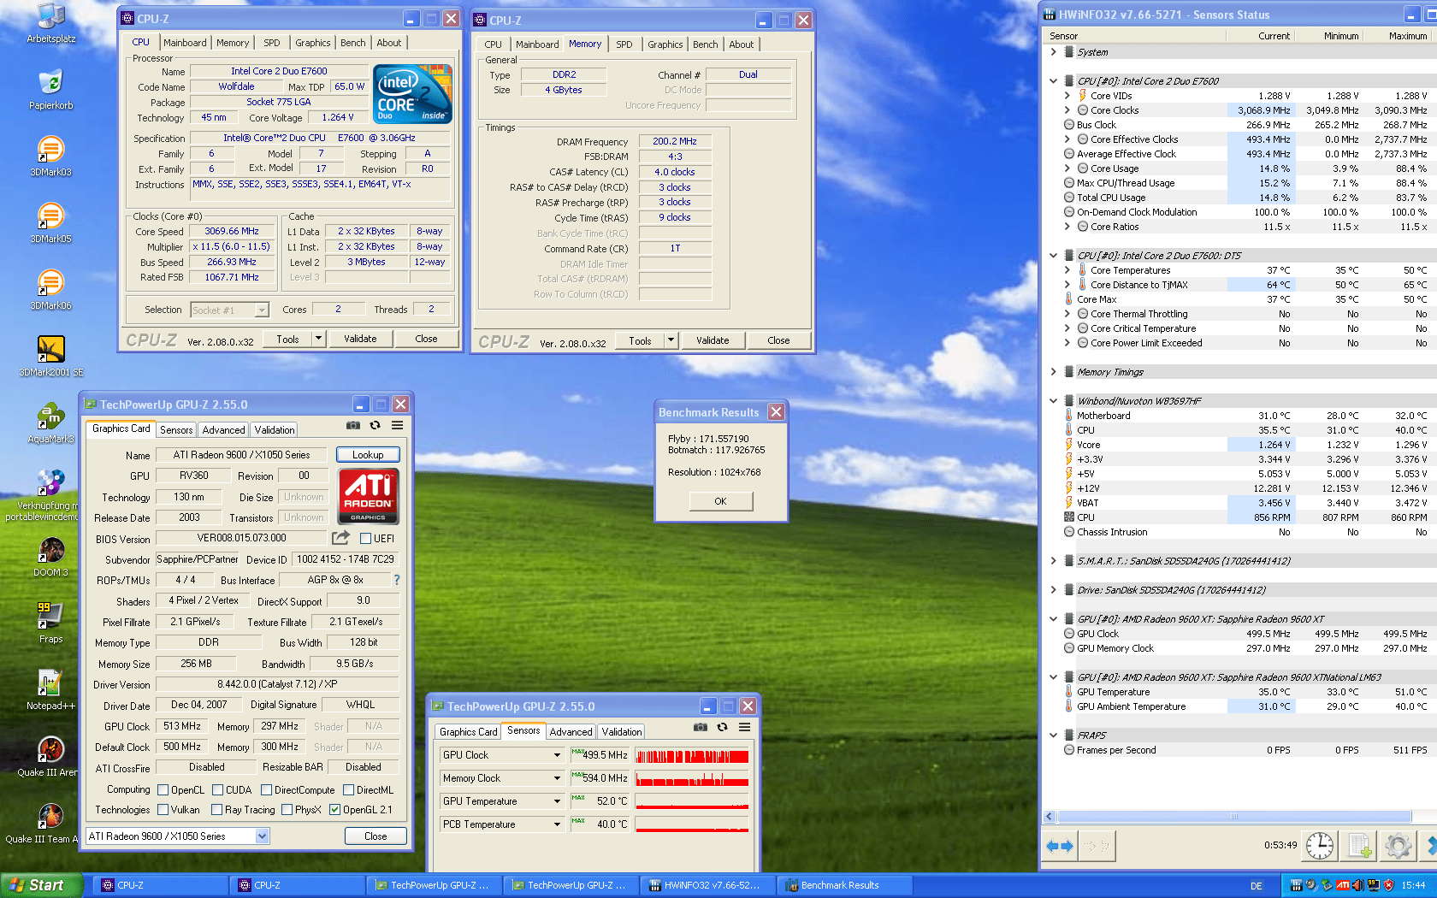Click the Close button in GPU-Z Graphics Card window

[376, 836]
